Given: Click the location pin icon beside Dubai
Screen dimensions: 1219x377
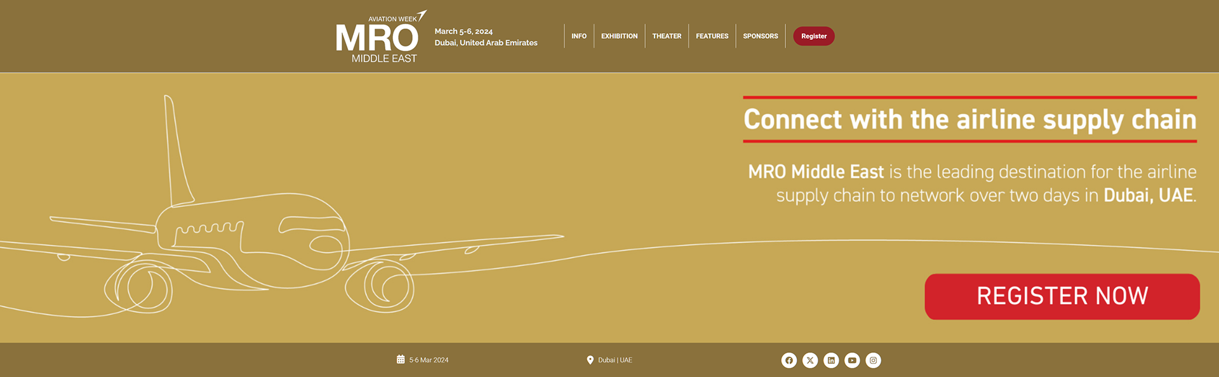Looking at the screenshot, I should (x=590, y=360).
